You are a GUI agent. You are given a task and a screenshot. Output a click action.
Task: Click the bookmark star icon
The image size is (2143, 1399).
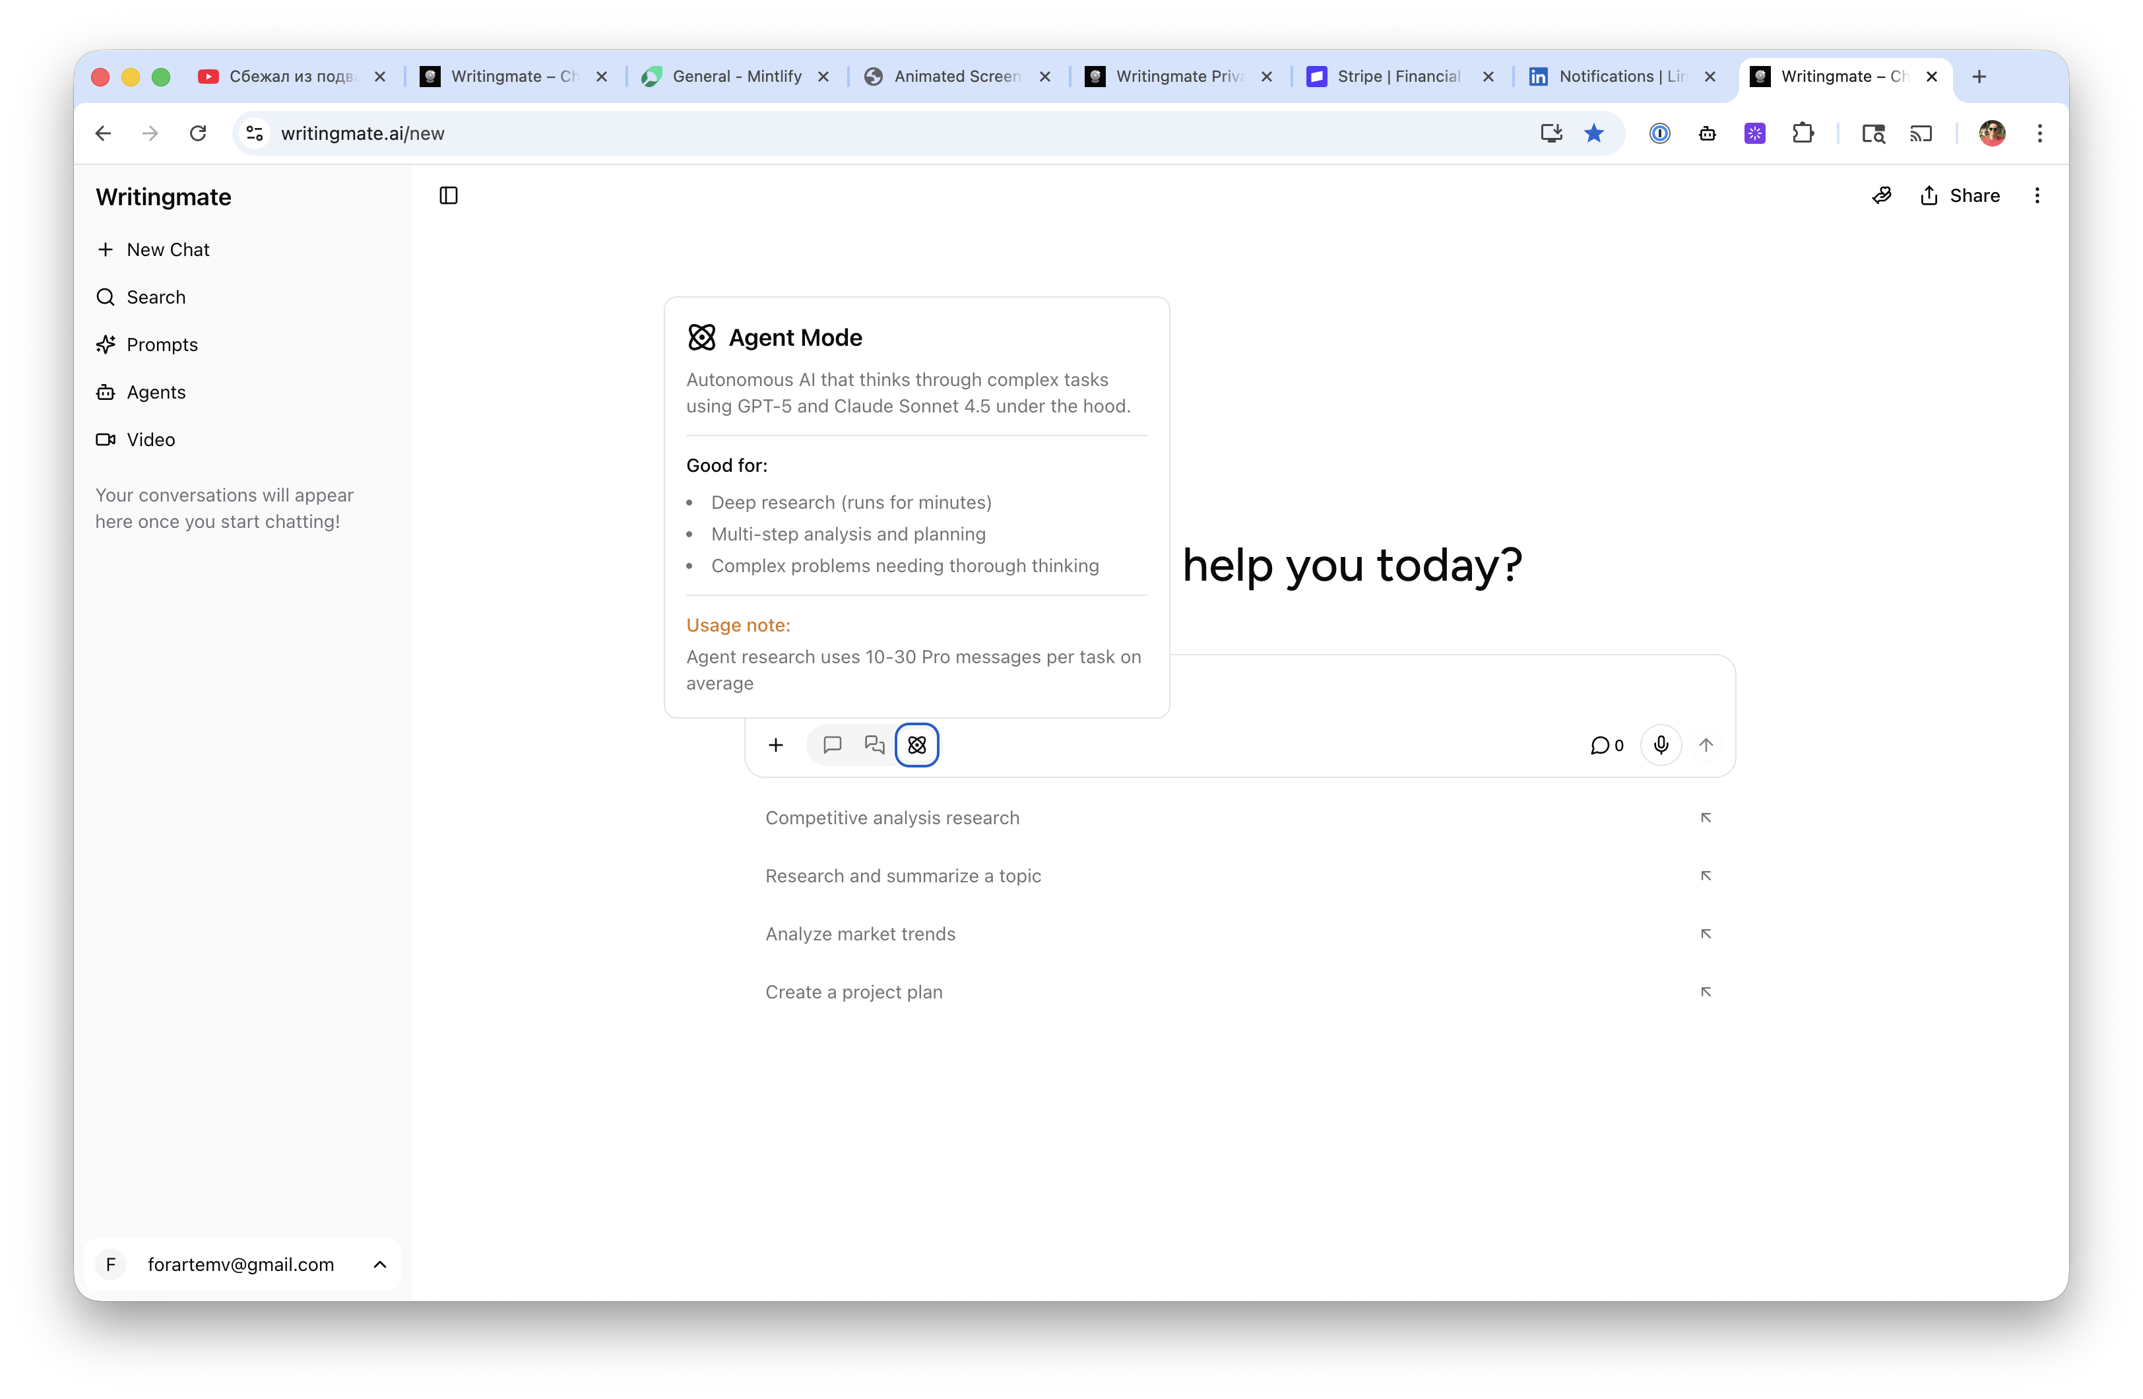point(1594,133)
